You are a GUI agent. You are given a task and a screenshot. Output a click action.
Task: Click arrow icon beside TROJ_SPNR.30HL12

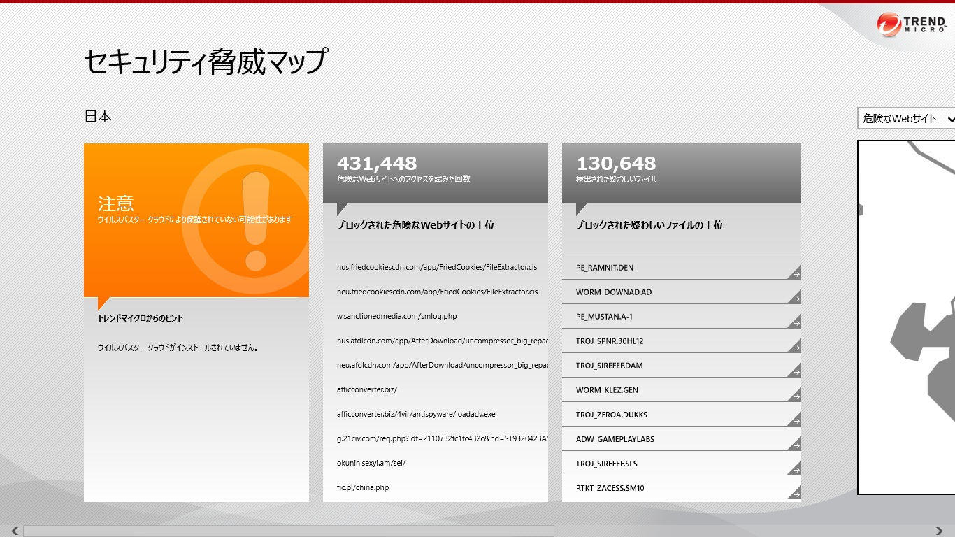pyautogui.click(x=795, y=348)
